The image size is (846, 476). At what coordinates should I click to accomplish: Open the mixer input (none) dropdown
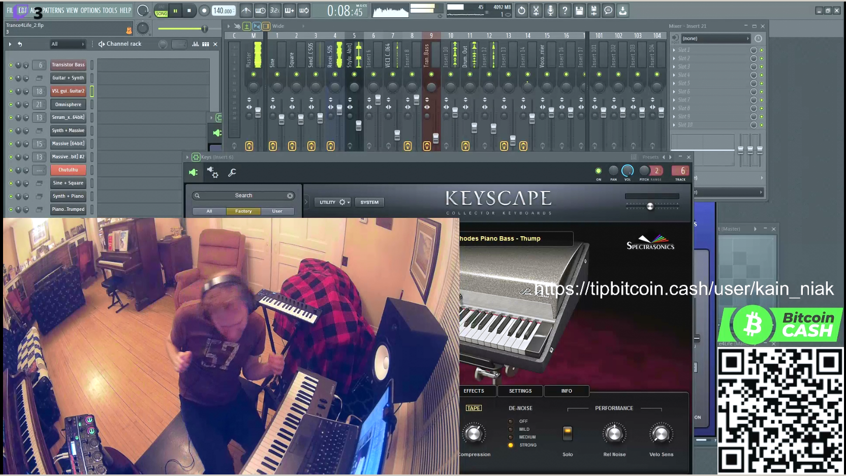(x=715, y=39)
